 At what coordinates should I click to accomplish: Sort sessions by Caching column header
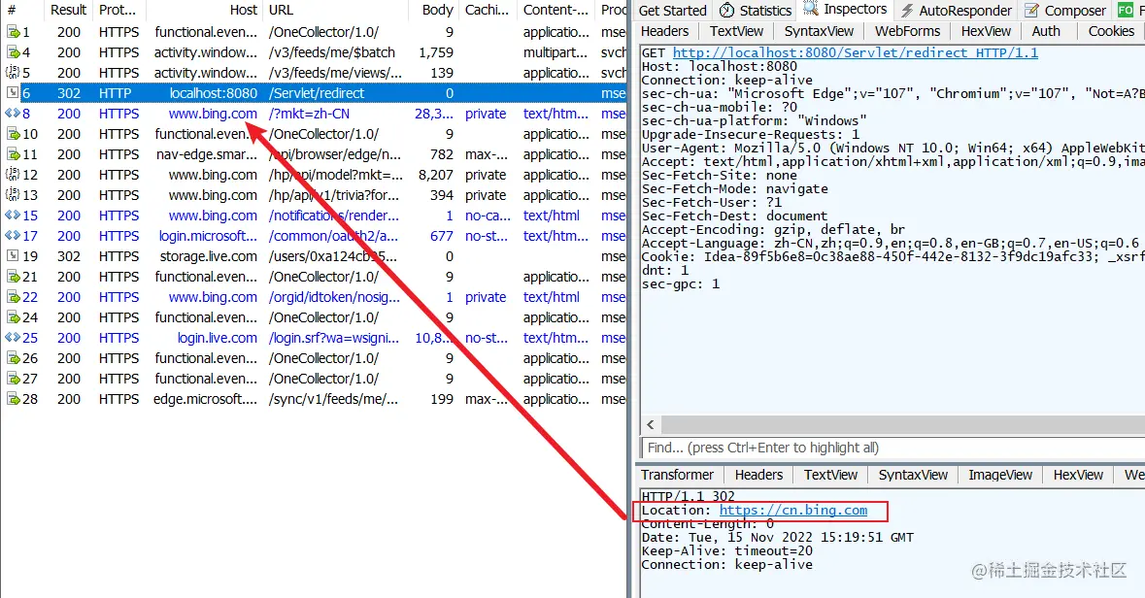[x=487, y=11]
